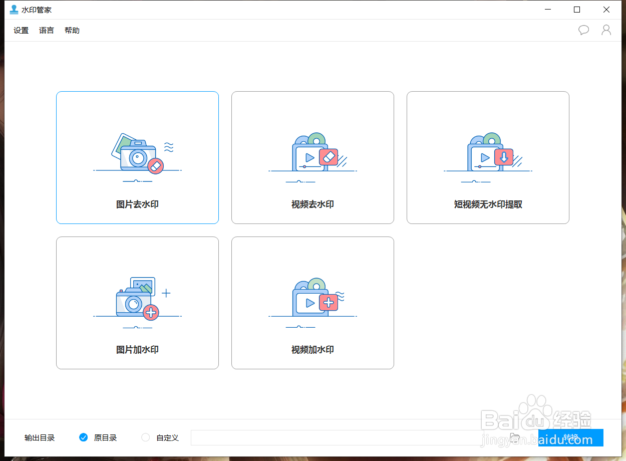Open the 设置 menu
626x461 pixels.
click(x=21, y=30)
